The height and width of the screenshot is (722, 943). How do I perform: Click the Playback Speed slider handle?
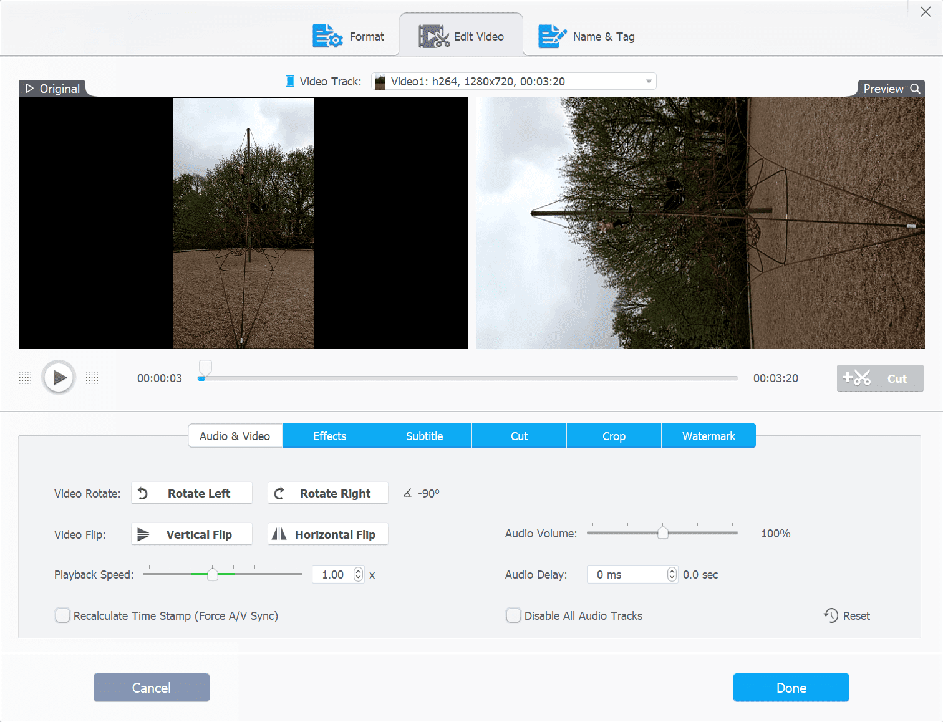213,574
